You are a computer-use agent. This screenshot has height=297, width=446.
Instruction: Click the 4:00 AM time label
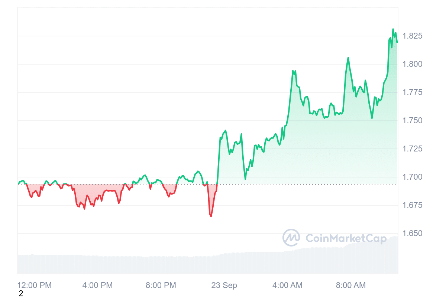pos(287,285)
